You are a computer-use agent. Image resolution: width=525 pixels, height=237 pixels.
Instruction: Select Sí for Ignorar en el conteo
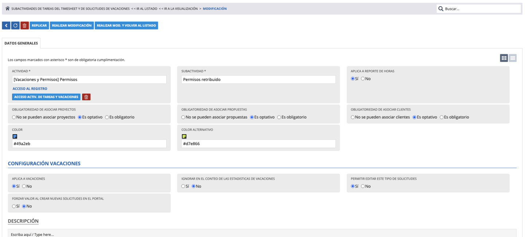pos(183,186)
